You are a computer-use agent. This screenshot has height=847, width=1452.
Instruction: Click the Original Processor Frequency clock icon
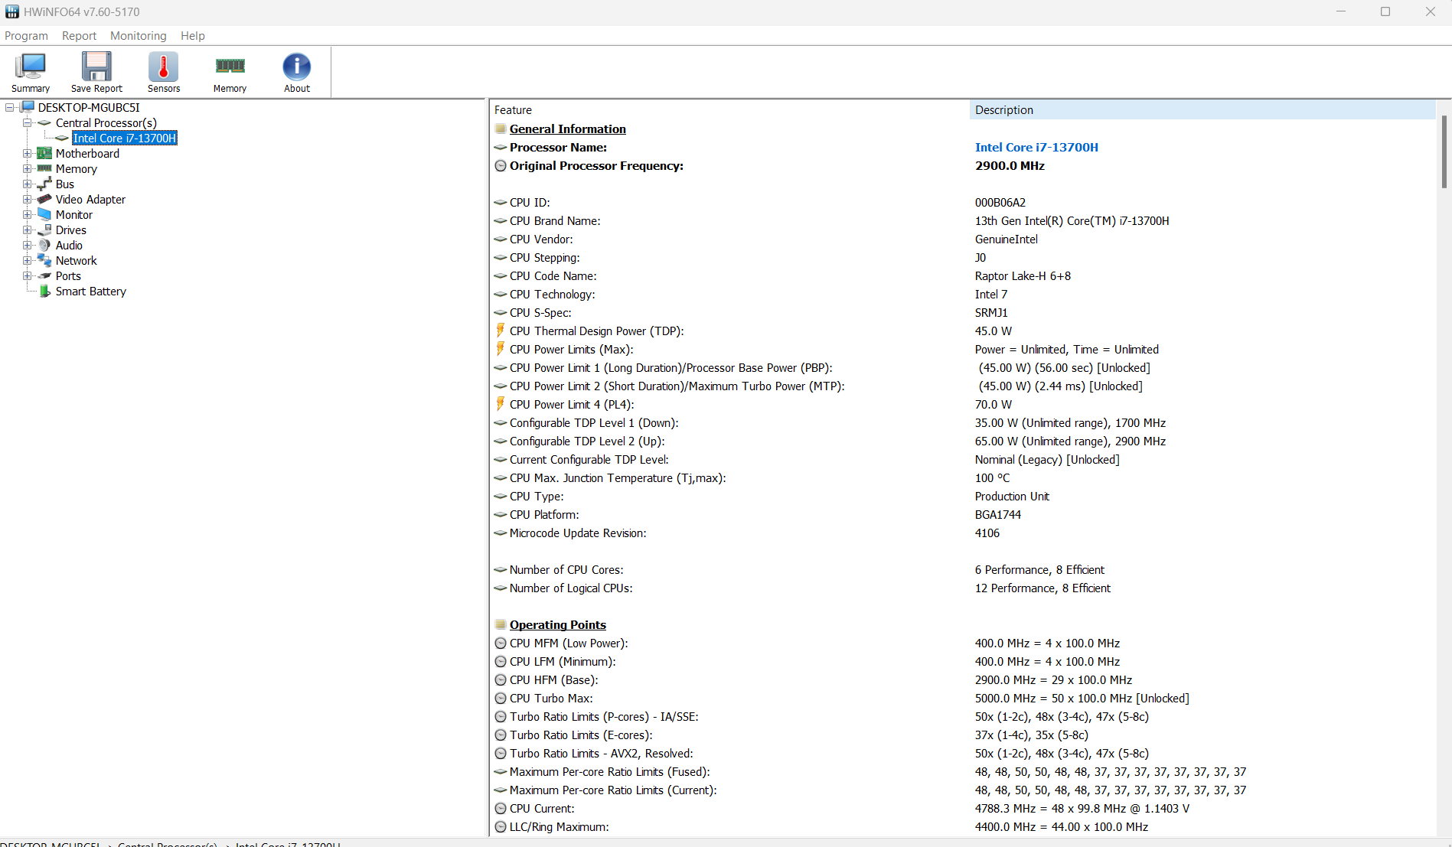coord(501,165)
